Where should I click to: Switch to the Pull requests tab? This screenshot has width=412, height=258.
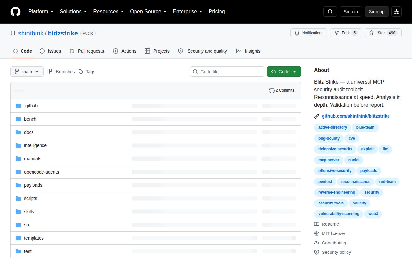[x=87, y=51]
